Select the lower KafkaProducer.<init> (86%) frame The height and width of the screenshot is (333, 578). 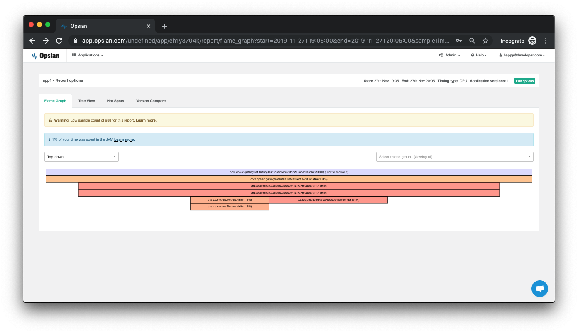pyautogui.click(x=289, y=193)
